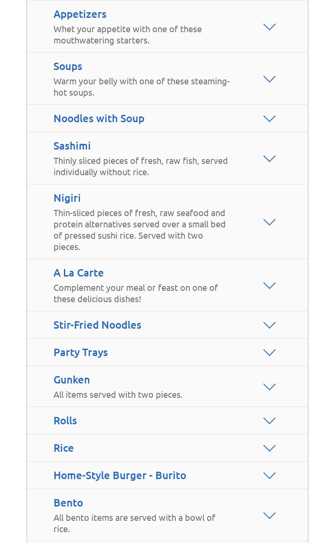Screen dimensions: 335x543
Task: Click the Gunken chevron icon
Action: tap(269, 387)
